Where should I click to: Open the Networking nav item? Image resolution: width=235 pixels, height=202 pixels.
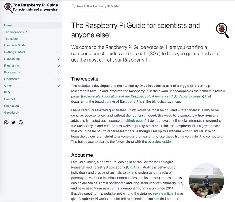point(12,59)
